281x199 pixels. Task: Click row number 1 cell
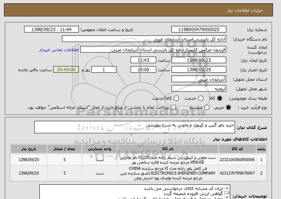point(261,160)
